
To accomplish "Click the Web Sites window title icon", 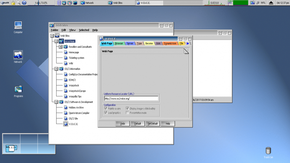I will point(51,25).
